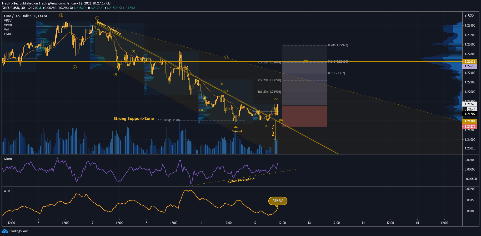This screenshot has height=236, width=481.
Task: Click the purple 1.22638 price tag
Action: point(470,66)
